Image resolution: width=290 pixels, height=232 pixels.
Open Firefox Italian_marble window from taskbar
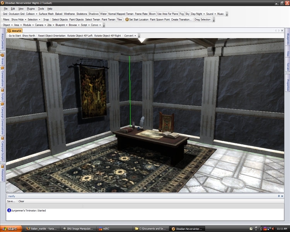tap(41, 229)
